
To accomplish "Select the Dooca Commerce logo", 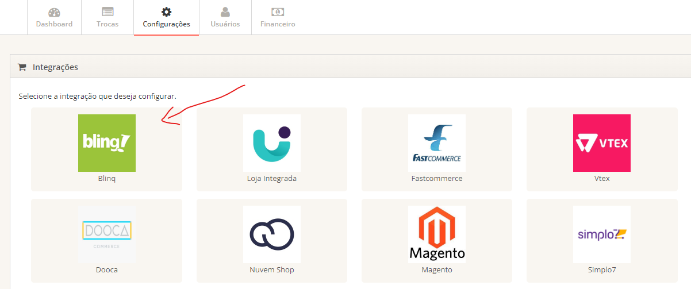I will click(107, 234).
